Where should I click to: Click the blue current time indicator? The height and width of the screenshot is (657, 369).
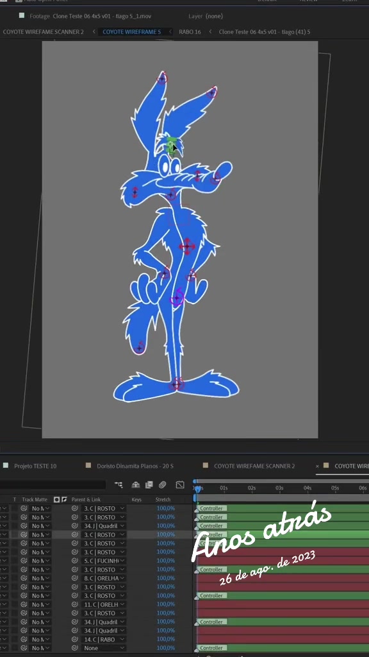(197, 489)
